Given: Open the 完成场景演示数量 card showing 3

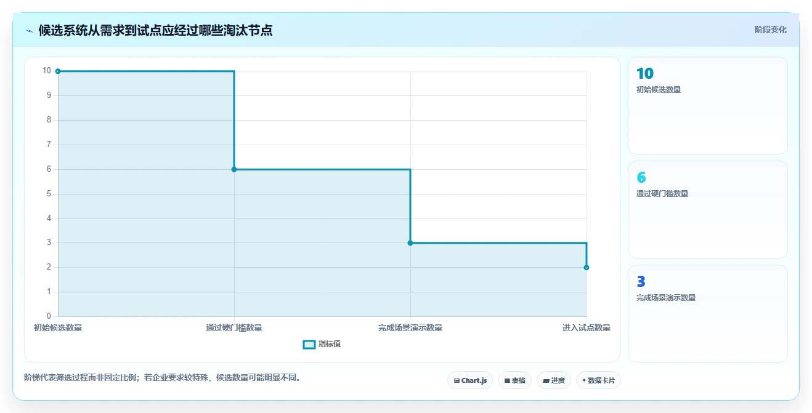Looking at the screenshot, I should pos(707,313).
